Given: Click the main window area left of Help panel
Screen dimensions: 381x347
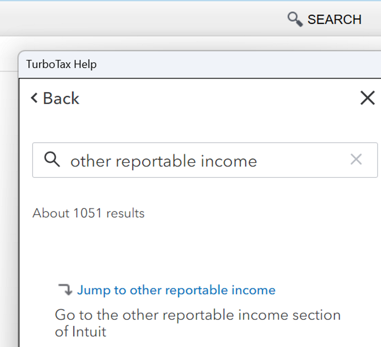Looking at the screenshot, I should tap(8, 186).
